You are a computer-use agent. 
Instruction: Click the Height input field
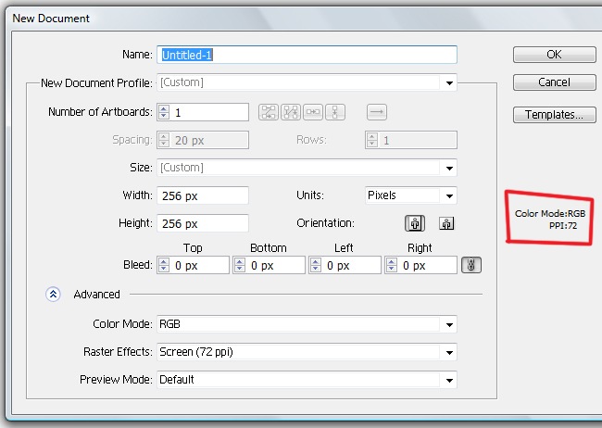point(203,223)
